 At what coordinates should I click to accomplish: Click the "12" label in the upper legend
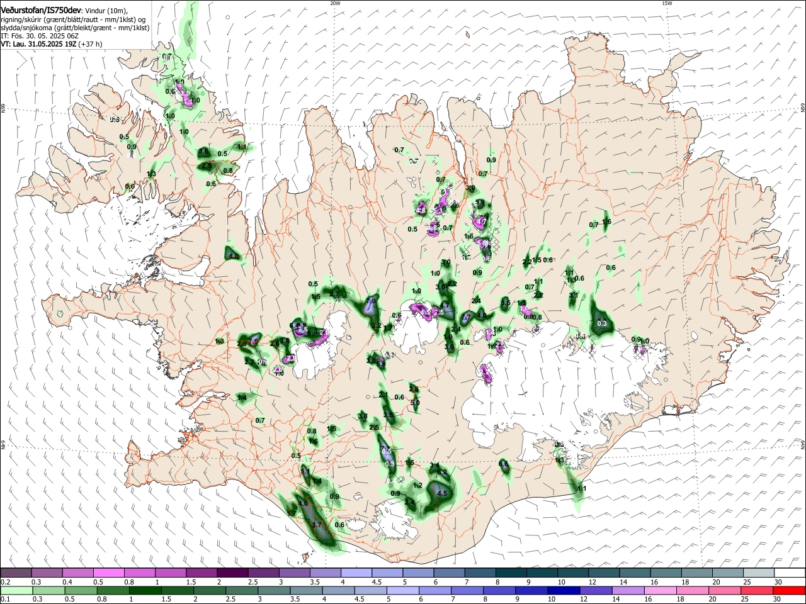click(592, 582)
